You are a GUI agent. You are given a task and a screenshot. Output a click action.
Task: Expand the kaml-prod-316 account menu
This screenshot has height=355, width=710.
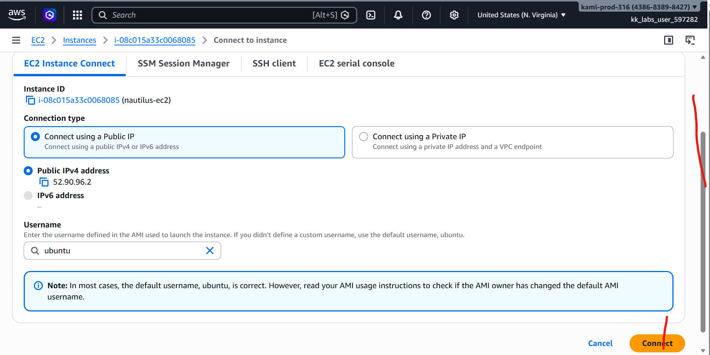pyautogui.click(x=639, y=7)
